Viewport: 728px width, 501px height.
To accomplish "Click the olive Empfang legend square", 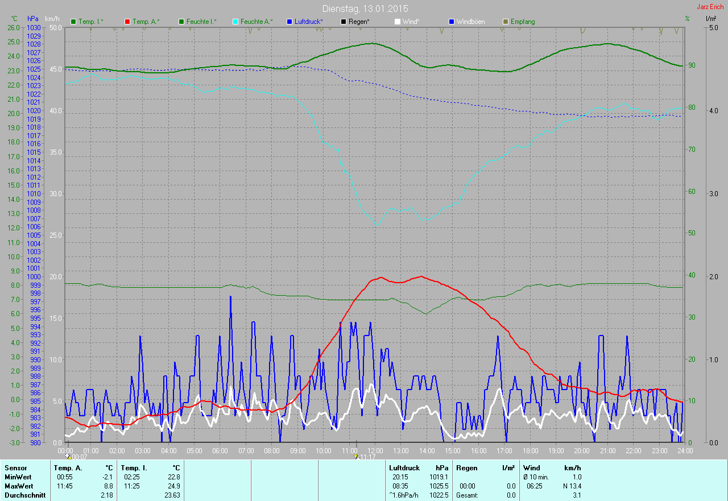I will tap(506, 22).
